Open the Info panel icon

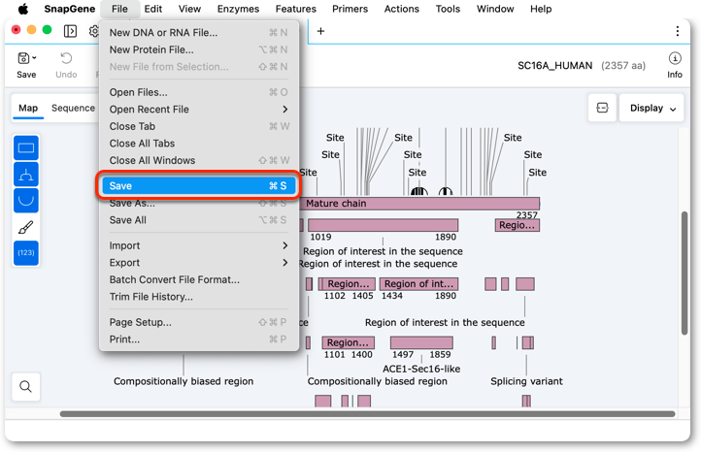pyautogui.click(x=675, y=58)
